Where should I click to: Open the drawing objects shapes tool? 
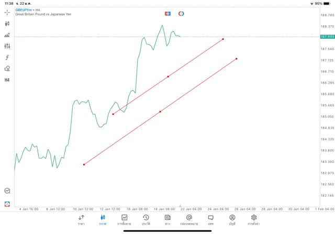(x=7, y=69)
